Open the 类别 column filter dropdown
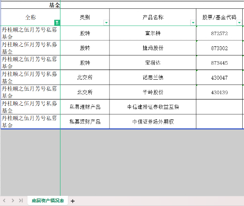The image size is (244, 206). [106, 22]
